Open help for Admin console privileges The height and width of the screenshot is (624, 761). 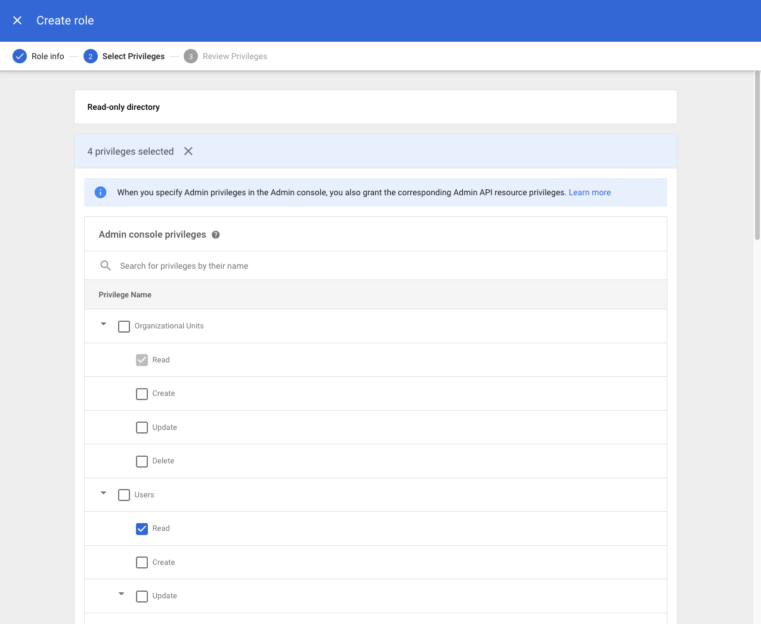[216, 235]
